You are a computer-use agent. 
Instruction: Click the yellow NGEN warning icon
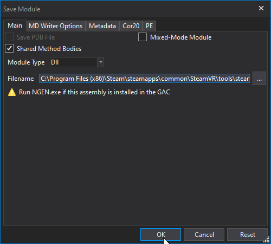[12, 92]
